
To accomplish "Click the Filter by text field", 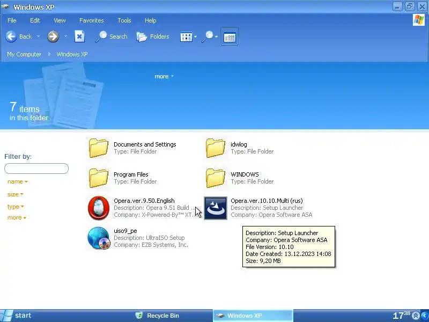I will (36, 169).
